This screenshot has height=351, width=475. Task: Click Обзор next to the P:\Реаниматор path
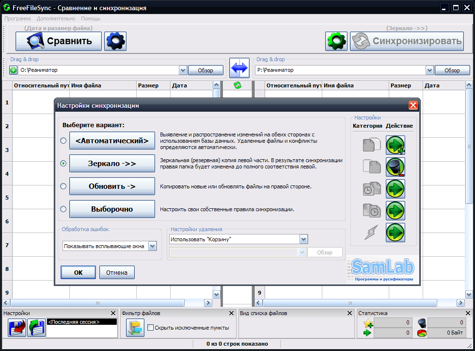coord(452,70)
